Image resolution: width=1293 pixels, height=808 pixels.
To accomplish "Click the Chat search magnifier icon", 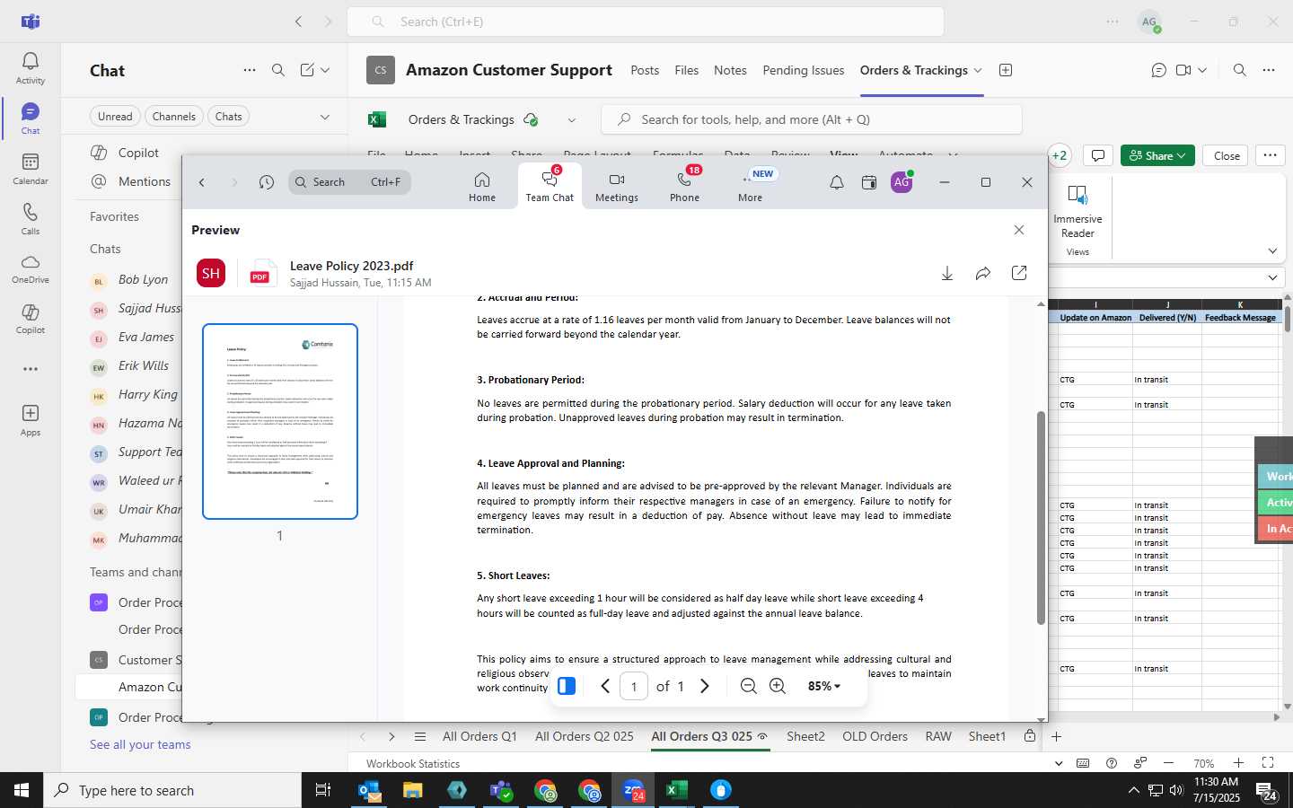I will point(278,70).
